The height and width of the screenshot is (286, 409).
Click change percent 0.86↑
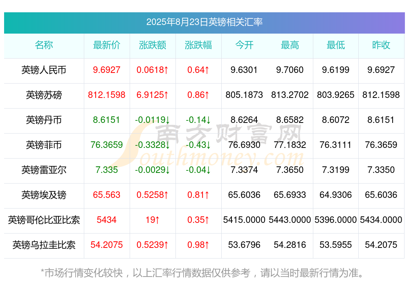[x=198, y=95]
